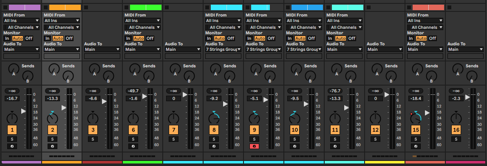Open the Audio To Main dropdown on track 12
This screenshot has width=487, height=166.
385,49
